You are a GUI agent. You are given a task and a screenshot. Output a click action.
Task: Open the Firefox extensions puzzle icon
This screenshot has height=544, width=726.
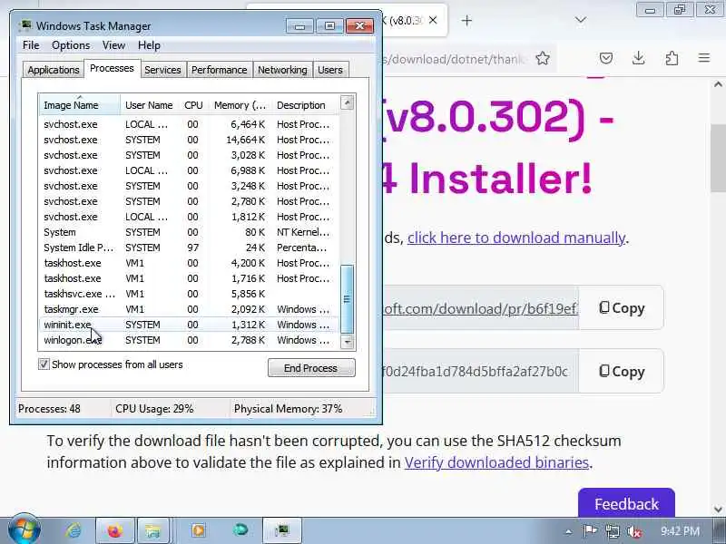coord(672,58)
